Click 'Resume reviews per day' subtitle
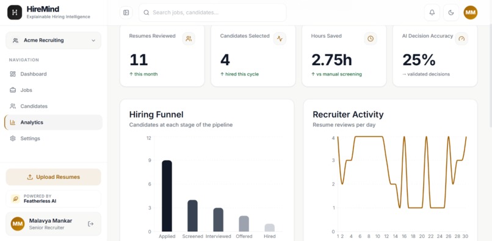The width and height of the screenshot is (492, 241). [x=344, y=125]
